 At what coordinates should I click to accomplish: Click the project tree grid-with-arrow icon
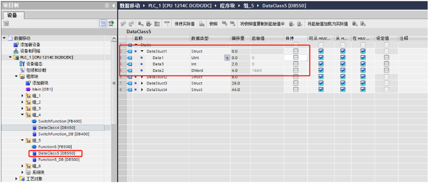[111, 24]
